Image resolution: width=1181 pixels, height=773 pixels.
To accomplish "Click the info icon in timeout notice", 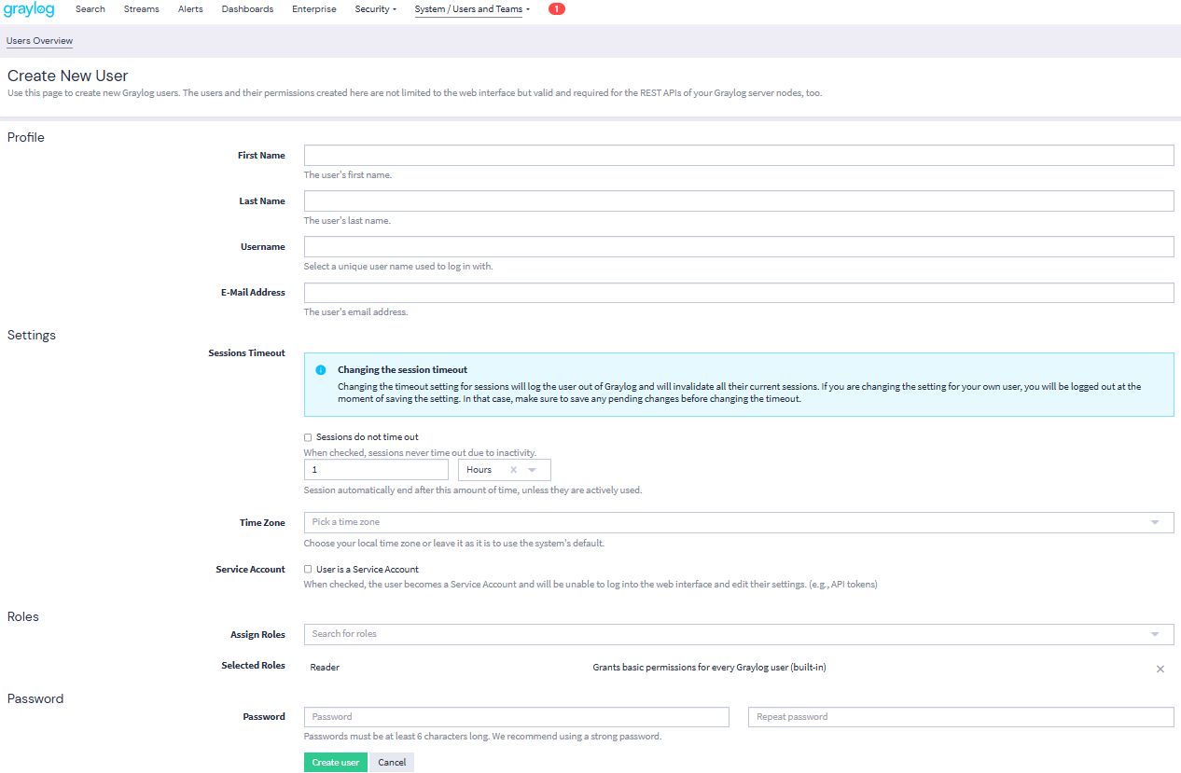I will tap(321, 370).
